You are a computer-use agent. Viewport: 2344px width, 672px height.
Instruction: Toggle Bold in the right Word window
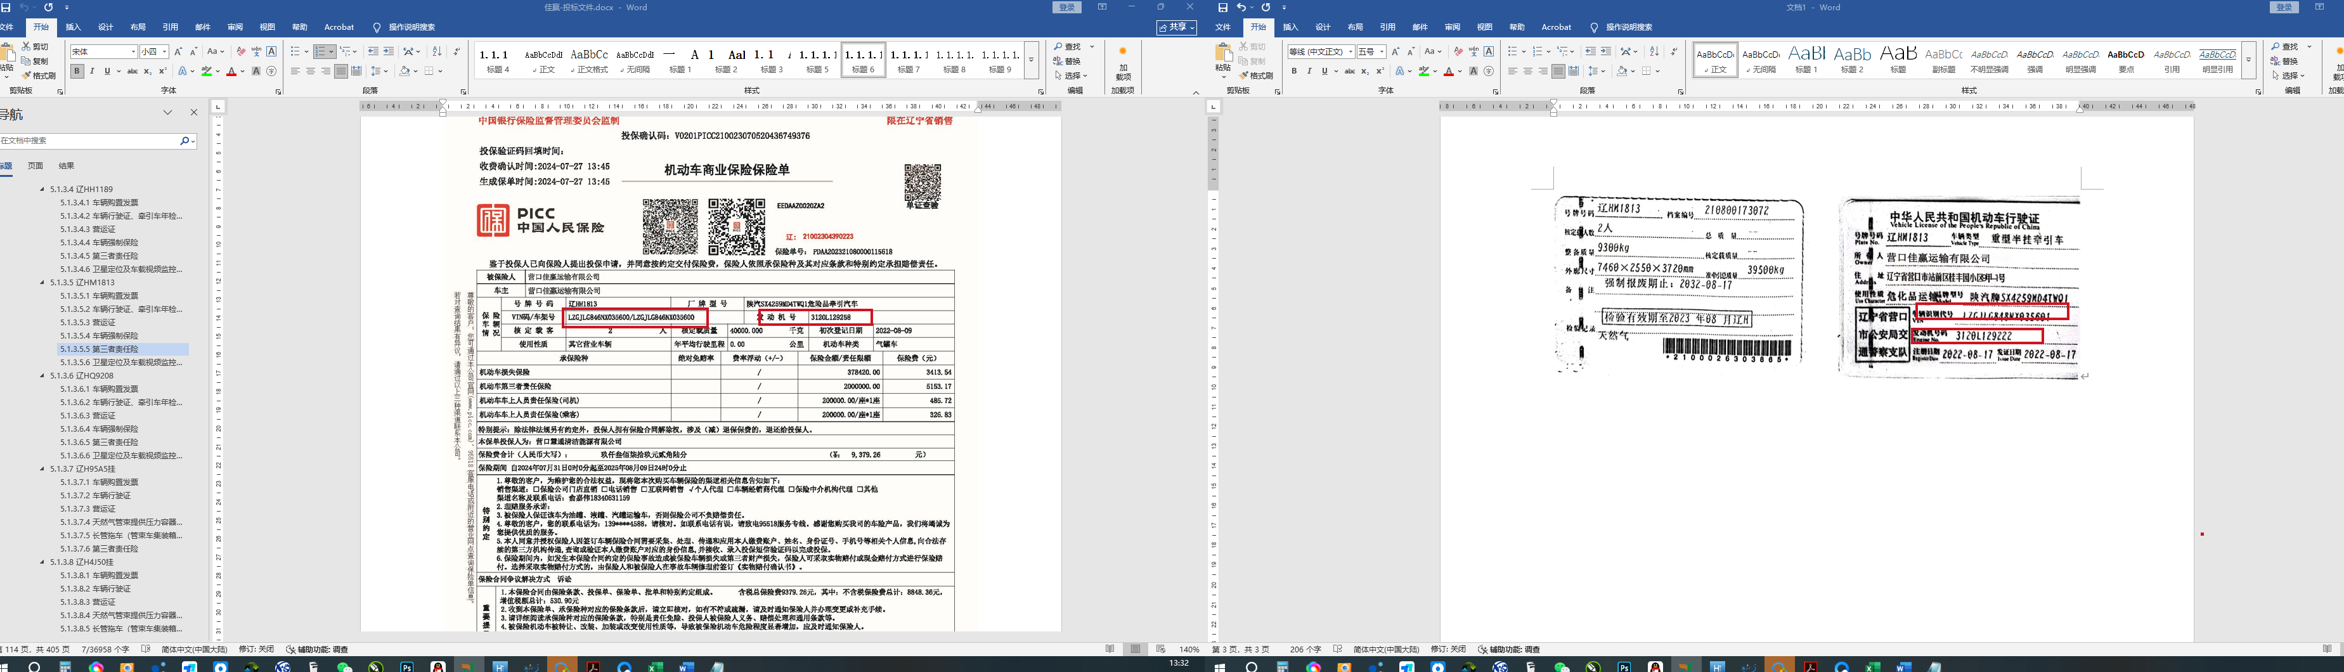coord(1295,71)
